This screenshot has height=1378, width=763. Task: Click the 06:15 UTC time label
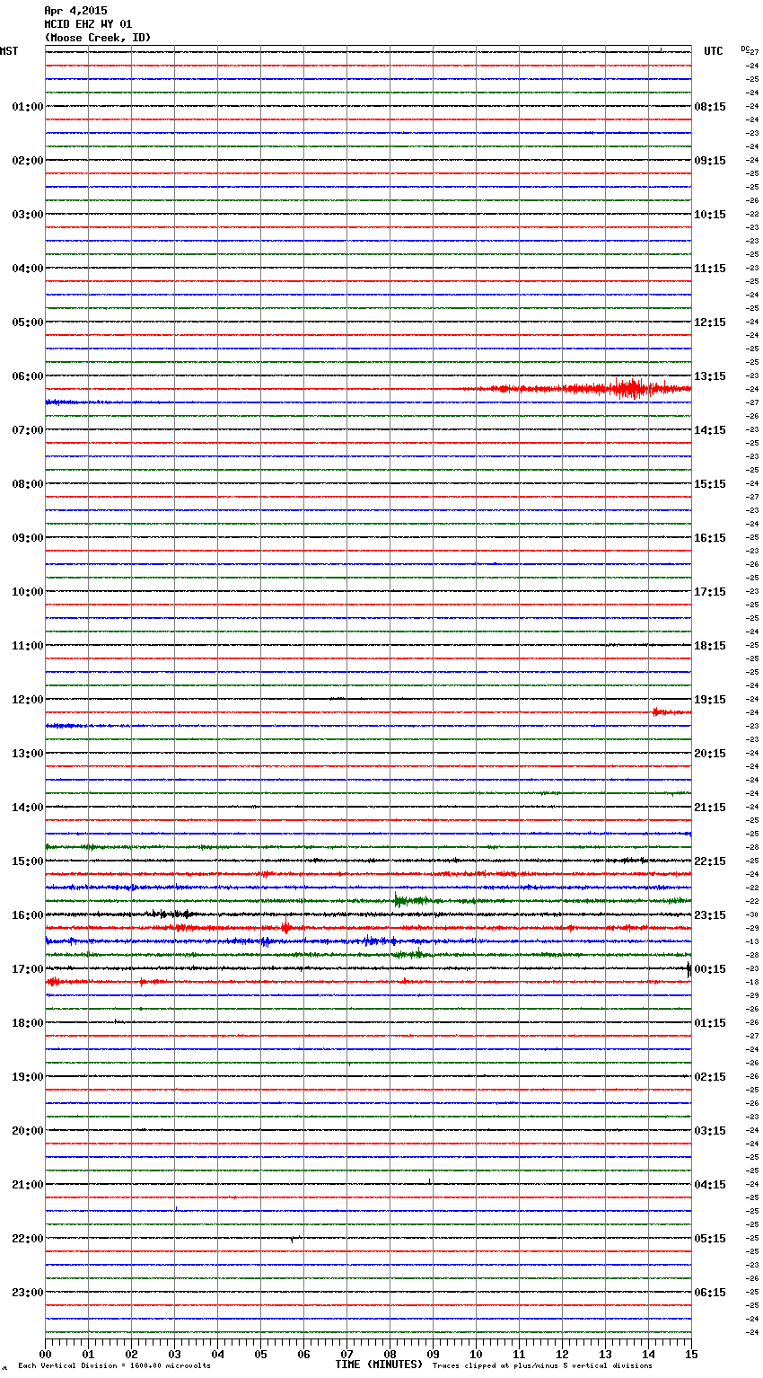coord(710,1293)
